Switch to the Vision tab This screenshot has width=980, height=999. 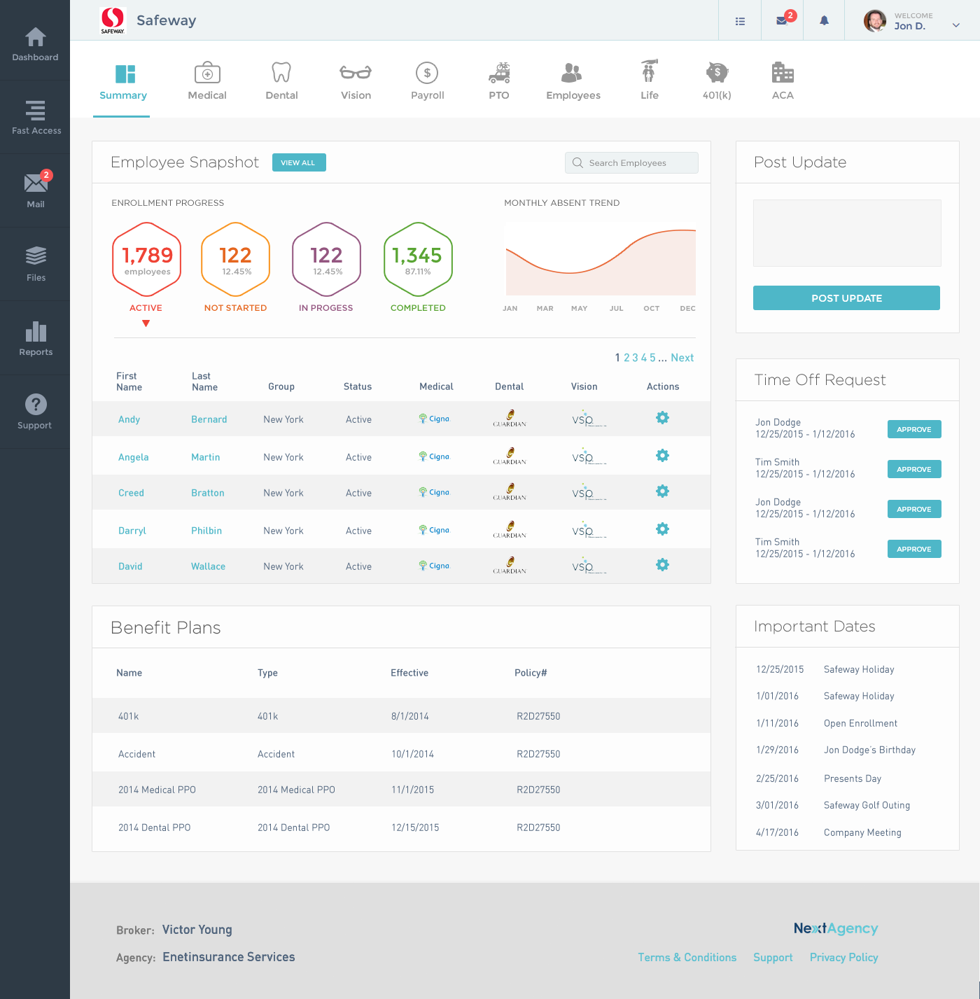pyautogui.click(x=356, y=82)
